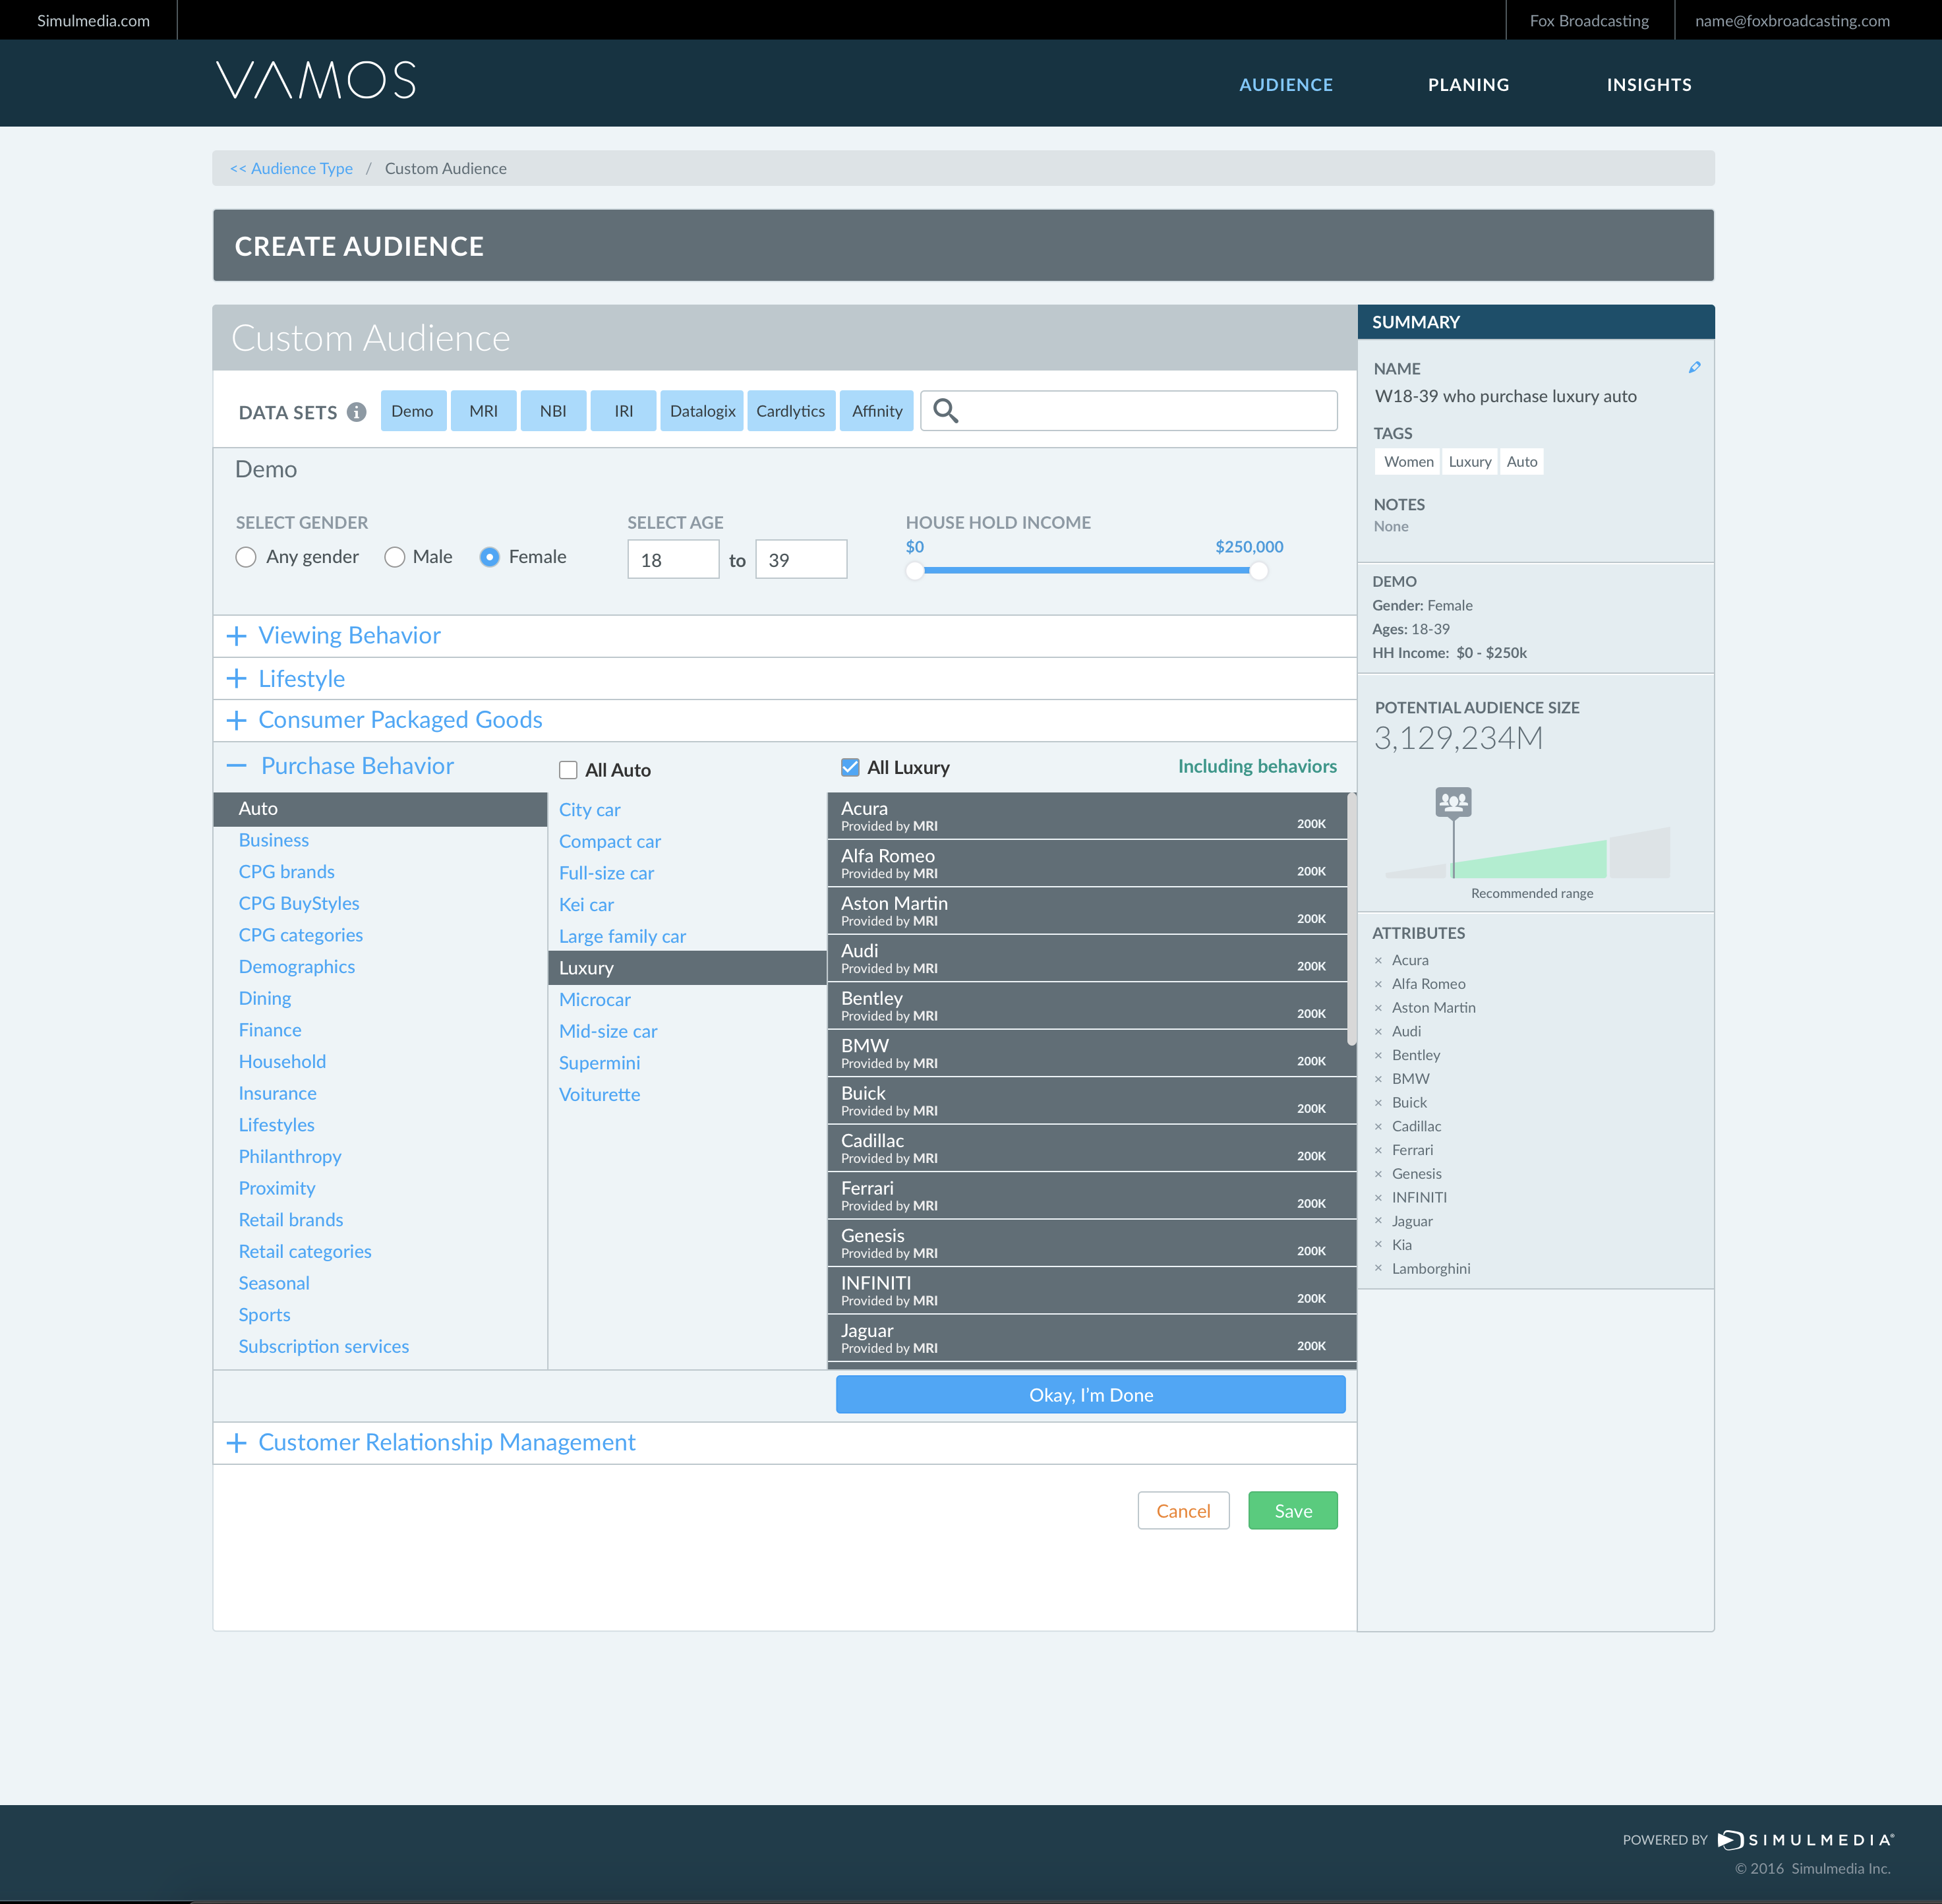Viewport: 1942px width, 1904px height.
Task: Go to the Audience nav tab
Action: [1286, 85]
